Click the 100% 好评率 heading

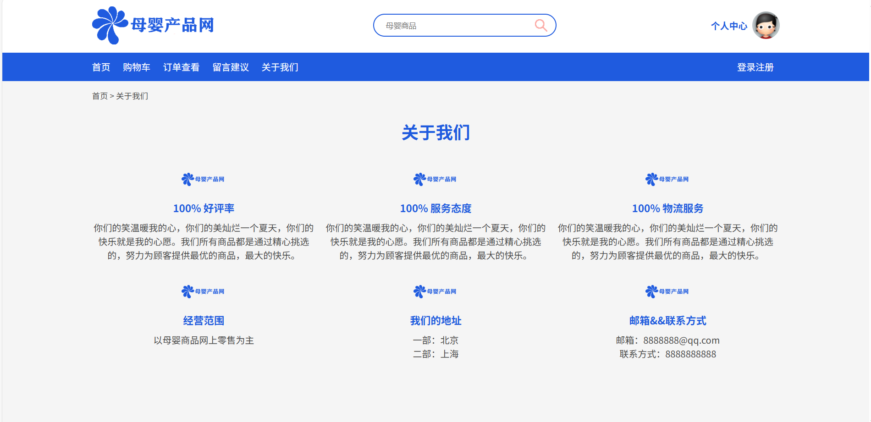[204, 208]
